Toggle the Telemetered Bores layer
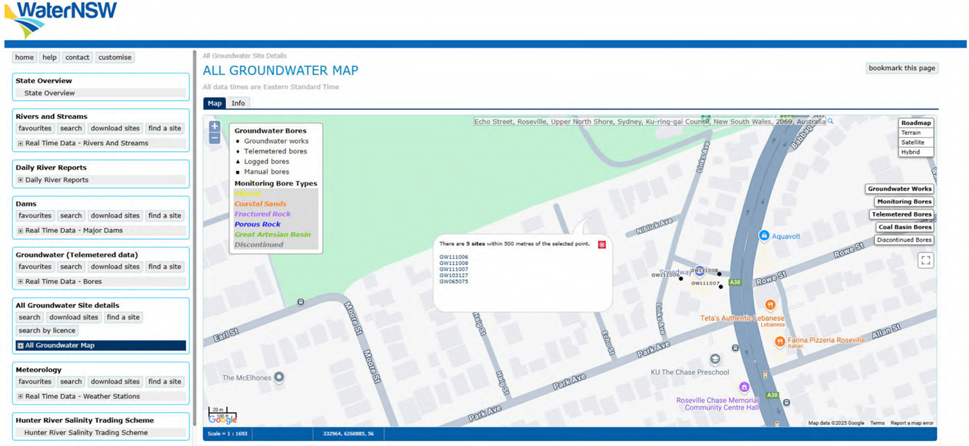Viewport: 969px width, 446px height. (x=901, y=214)
